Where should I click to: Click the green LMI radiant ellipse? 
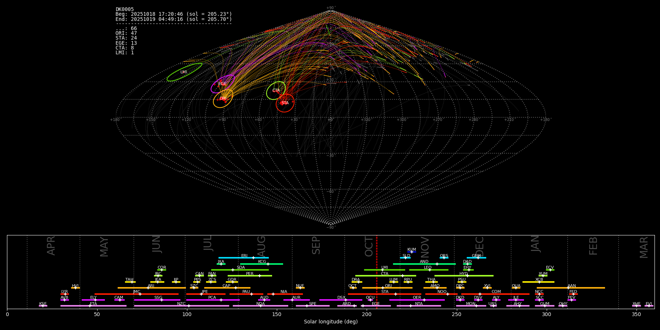pos(184,72)
